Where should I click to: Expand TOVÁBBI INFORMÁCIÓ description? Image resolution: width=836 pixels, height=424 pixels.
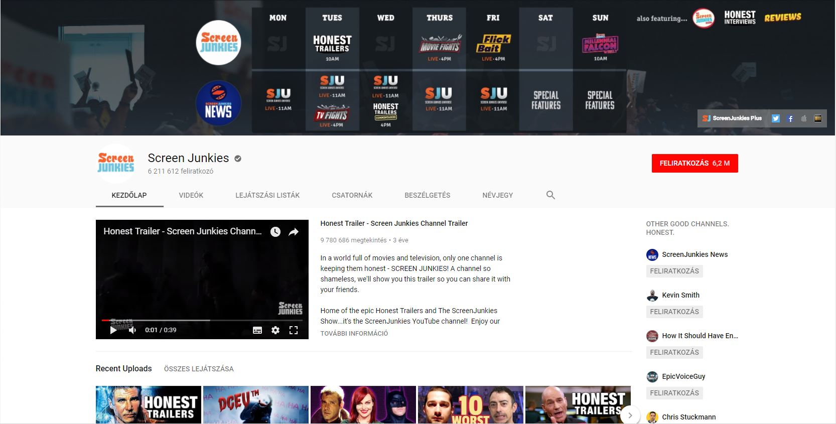[x=354, y=333]
